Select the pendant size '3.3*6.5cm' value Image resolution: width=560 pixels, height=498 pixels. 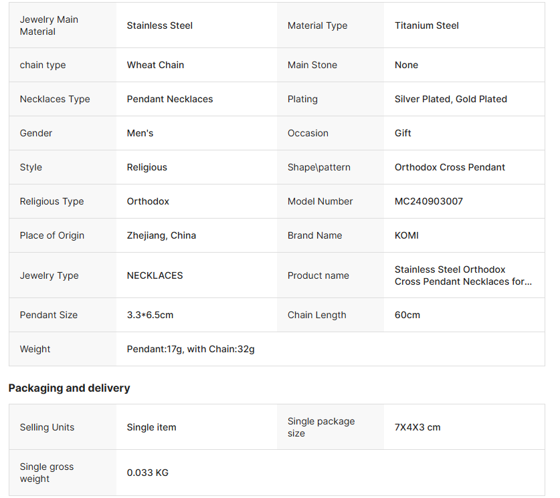point(150,315)
